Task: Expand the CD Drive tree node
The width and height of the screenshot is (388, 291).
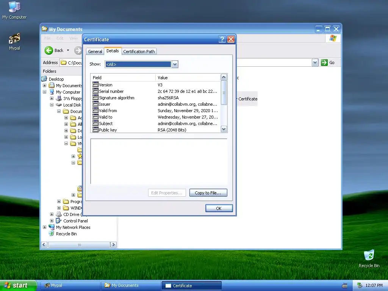Action: pos(52,214)
